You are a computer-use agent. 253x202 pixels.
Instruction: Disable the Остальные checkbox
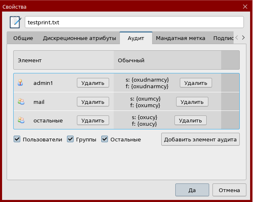point(105,139)
